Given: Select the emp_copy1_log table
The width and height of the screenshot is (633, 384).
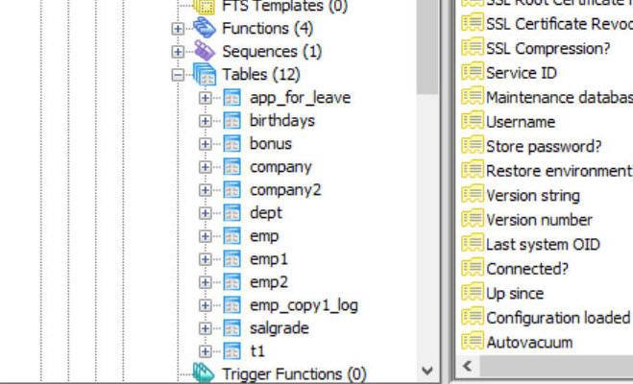Looking at the screenshot, I should pyautogui.click(x=303, y=305).
